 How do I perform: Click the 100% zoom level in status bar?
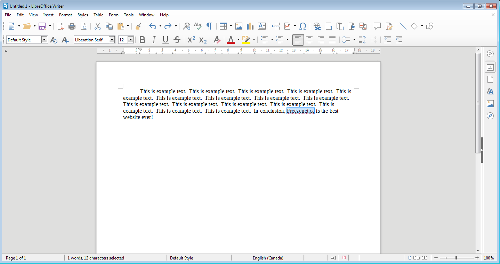click(x=489, y=258)
